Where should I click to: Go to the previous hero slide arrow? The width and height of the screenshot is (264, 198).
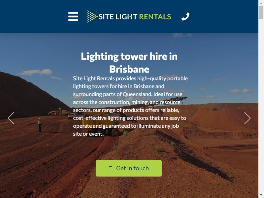(11, 118)
